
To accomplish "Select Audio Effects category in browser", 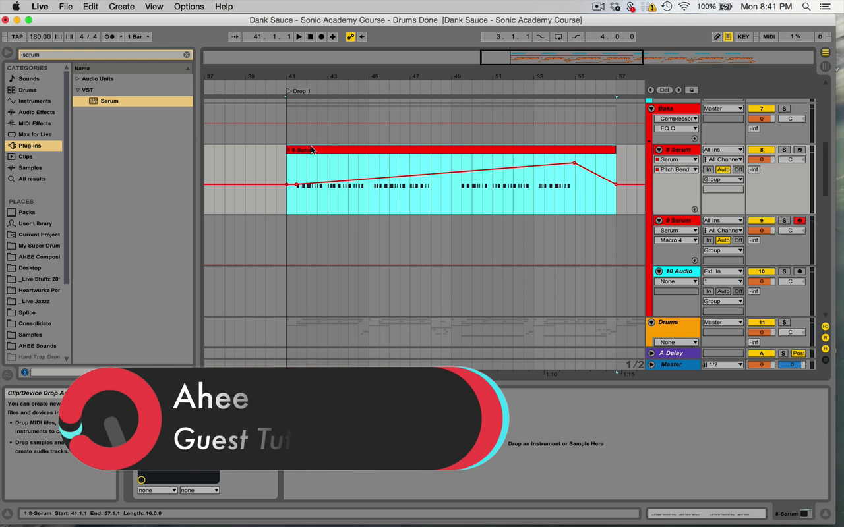I will tap(36, 112).
